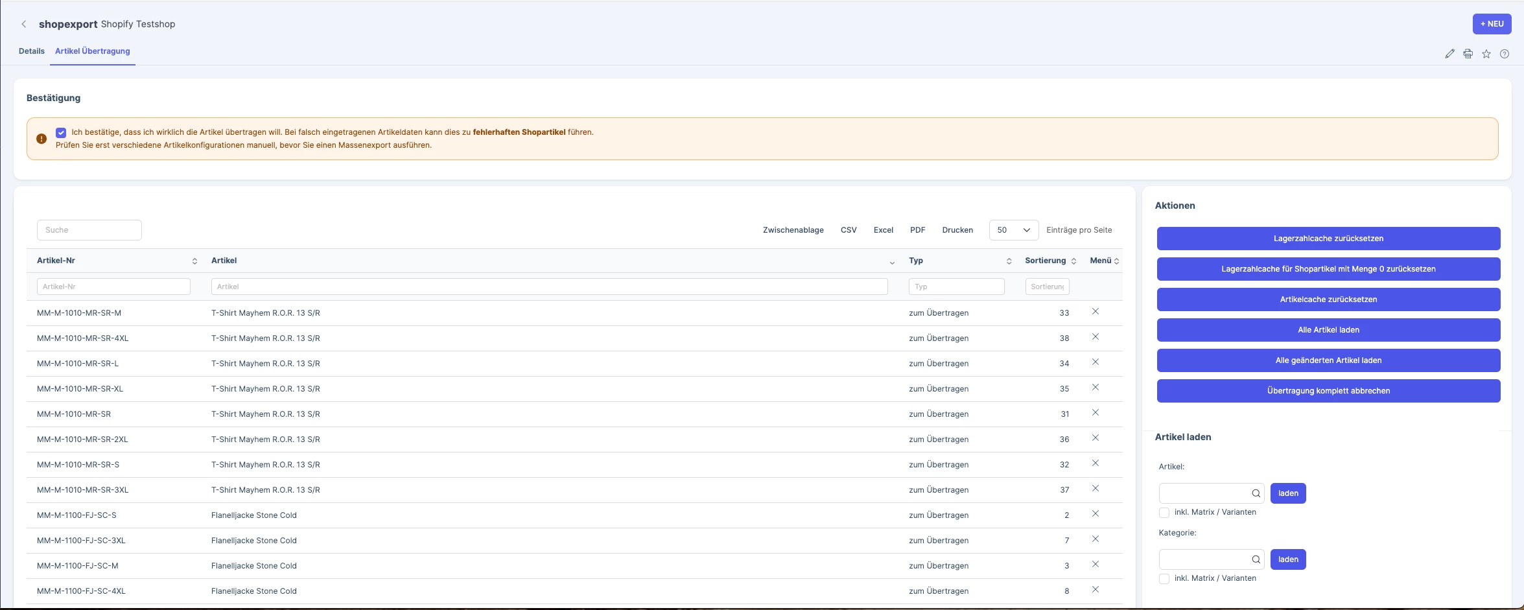Click Alle Artikel laden button
Viewport: 1524px width, 610px height.
click(1328, 330)
